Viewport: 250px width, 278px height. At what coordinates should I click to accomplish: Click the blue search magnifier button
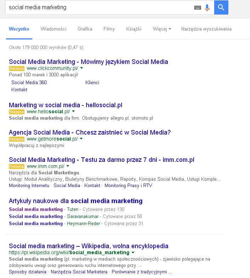pyautogui.click(x=221, y=7)
